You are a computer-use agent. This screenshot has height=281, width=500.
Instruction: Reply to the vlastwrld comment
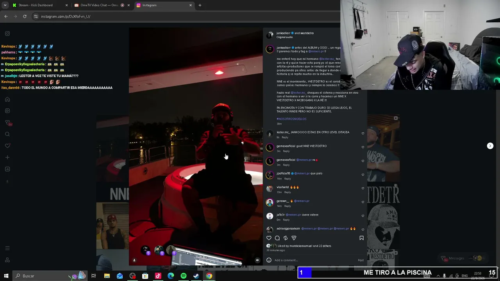point(287,192)
